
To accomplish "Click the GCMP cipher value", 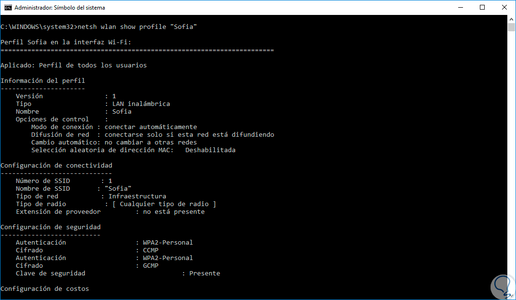I will coord(151,266).
